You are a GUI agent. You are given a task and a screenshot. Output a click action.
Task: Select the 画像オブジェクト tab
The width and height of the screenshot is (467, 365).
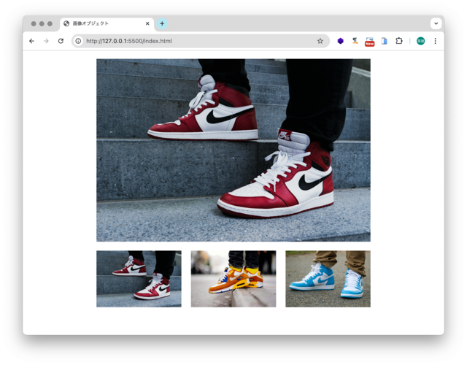click(107, 24)
